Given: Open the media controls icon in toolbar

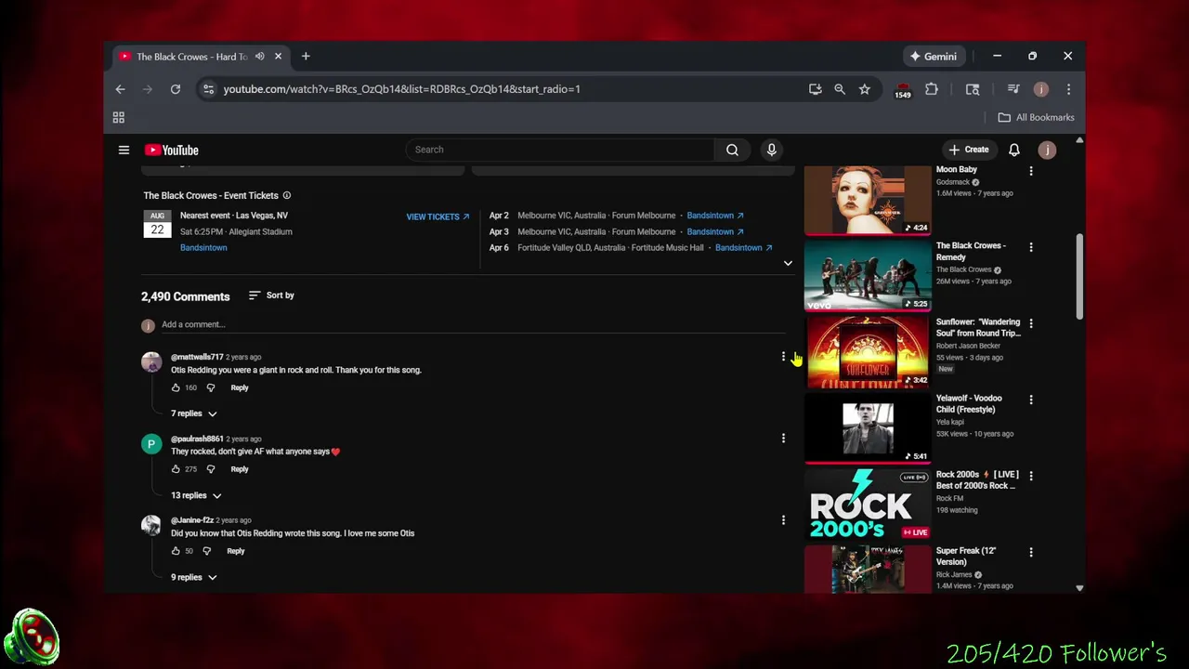Looking at the screenshot, I should [1013, 89].
